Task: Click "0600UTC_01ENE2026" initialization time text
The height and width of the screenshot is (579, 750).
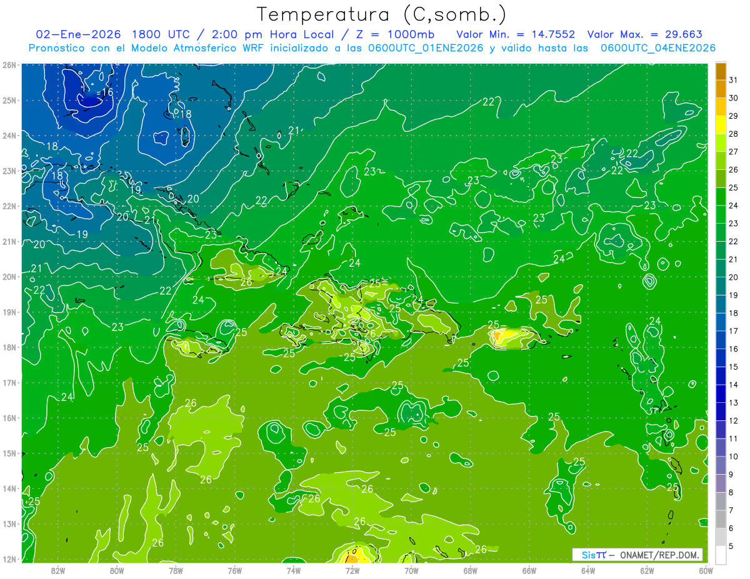Action: 426,48
